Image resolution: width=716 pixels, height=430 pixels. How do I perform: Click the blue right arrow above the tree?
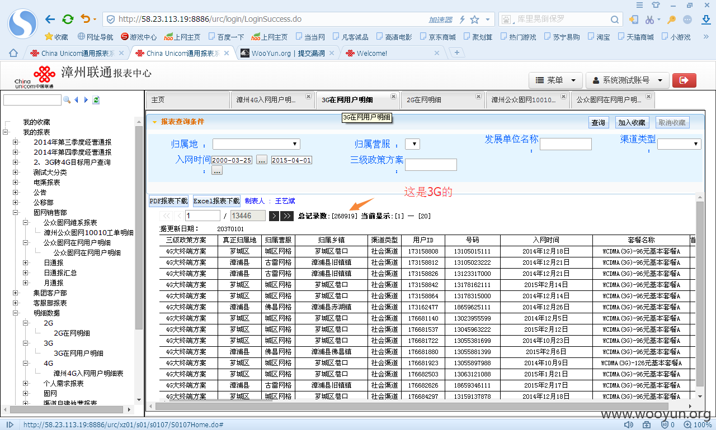click(x=86, y=100)
